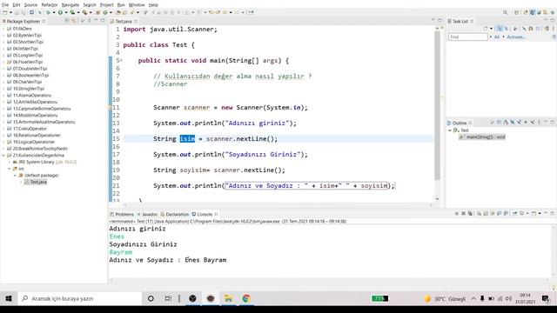Click the Coverage launch toolbar icon
The height and width of the screenshot is (313, 557).
[72, 12]
